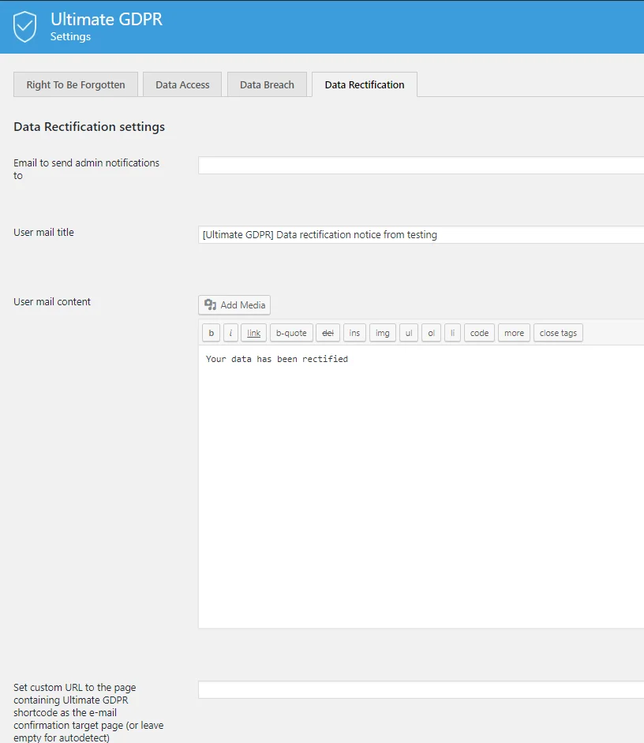Wrap text in code with code button
644x743 pixels.
click(x=478, y=333)
